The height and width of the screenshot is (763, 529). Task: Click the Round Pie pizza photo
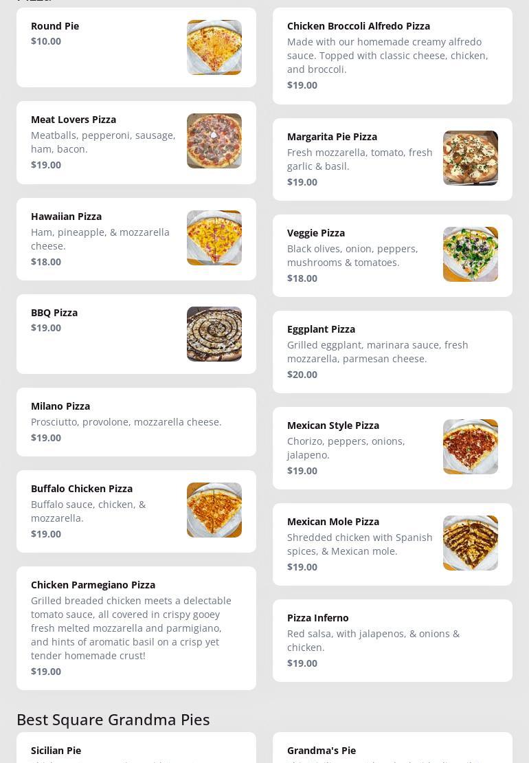[x=214, y=47]
